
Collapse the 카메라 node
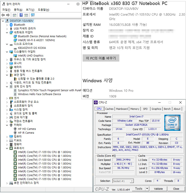[x=7, y=125]
